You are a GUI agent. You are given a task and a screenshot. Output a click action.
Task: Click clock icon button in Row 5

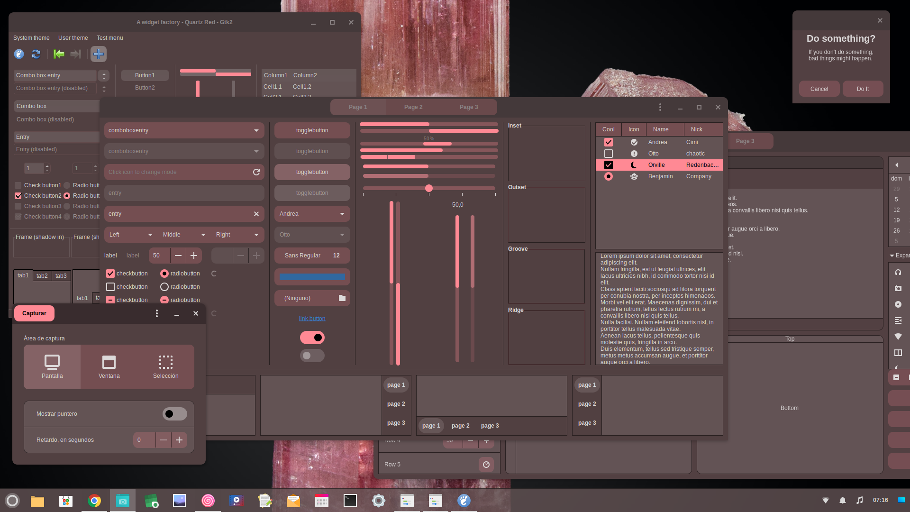pyautogui.click(x=486, y=465)
